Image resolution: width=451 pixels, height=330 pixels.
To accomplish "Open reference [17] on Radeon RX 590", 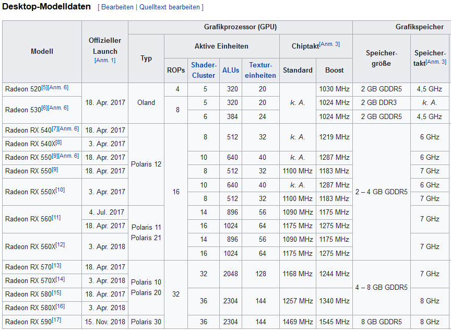I will [56, 320].
